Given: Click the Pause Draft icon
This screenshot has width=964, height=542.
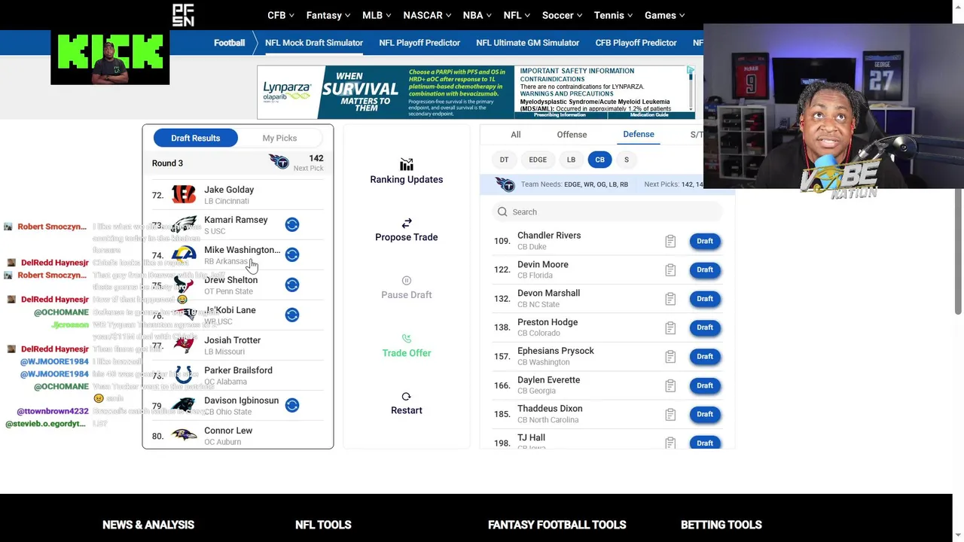Looking at the screenshot, I should 407,281.
